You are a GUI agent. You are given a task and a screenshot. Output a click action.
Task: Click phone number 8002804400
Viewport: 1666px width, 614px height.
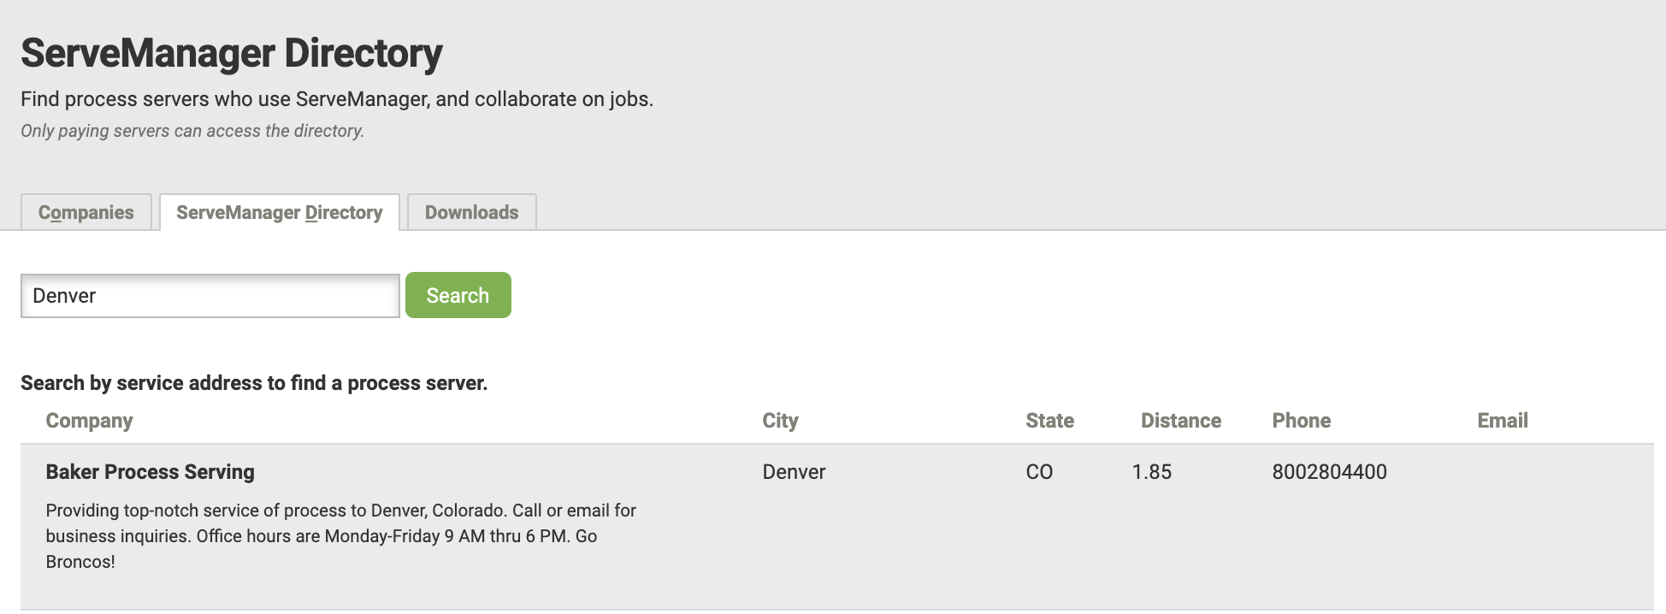(x=1329, y=472)
